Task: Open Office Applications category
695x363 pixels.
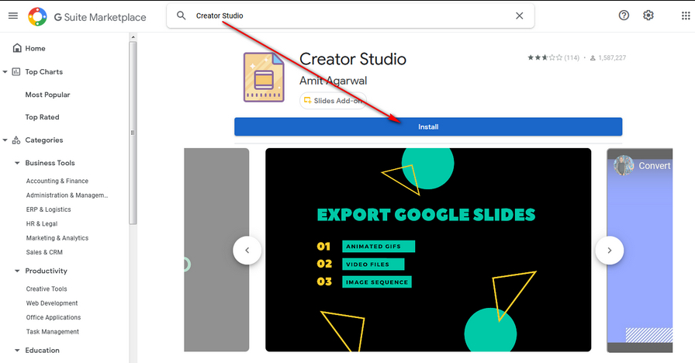Action: tap(54, 317)
